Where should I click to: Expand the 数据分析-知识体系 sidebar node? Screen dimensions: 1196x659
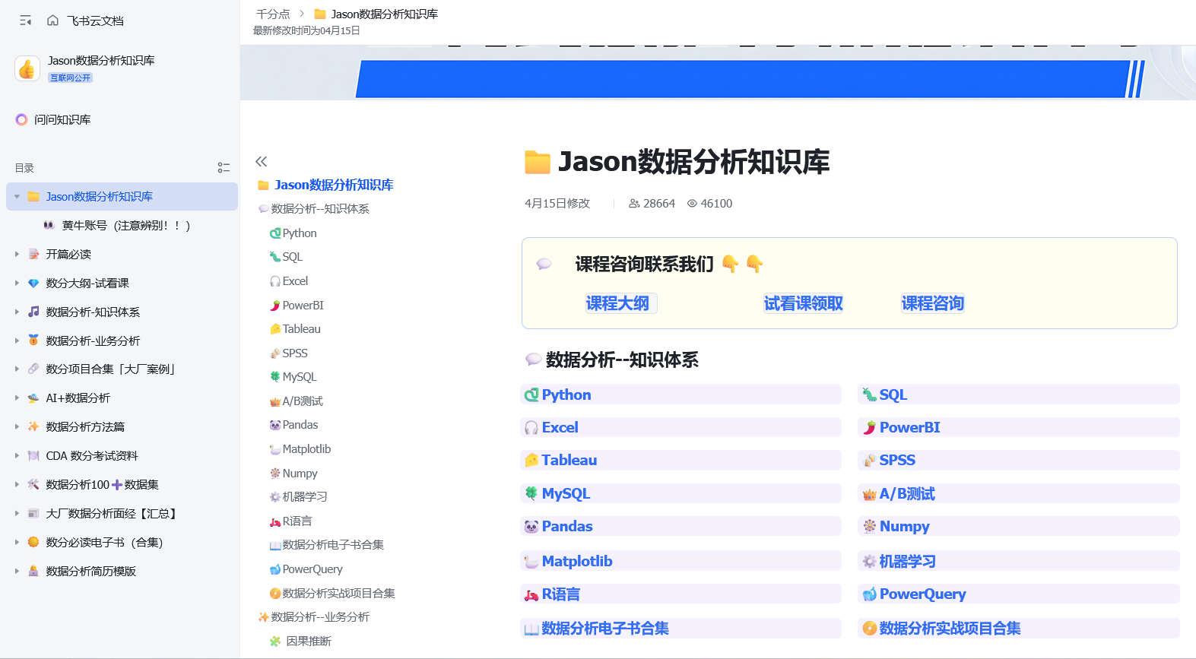click(17, 312)
